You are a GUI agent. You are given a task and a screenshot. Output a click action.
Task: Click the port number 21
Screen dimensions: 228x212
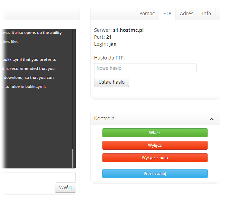109,37
